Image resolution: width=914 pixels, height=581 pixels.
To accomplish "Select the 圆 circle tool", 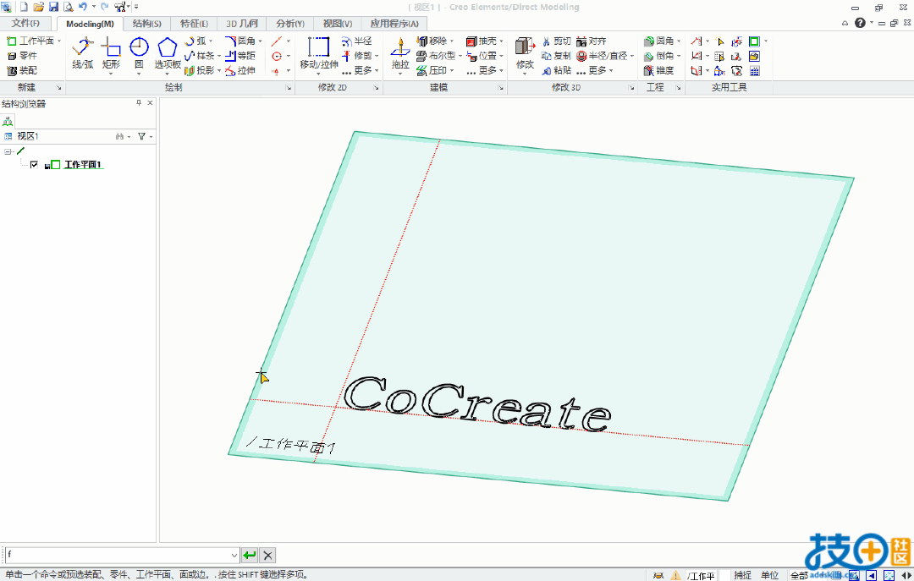I will (139, 53).
